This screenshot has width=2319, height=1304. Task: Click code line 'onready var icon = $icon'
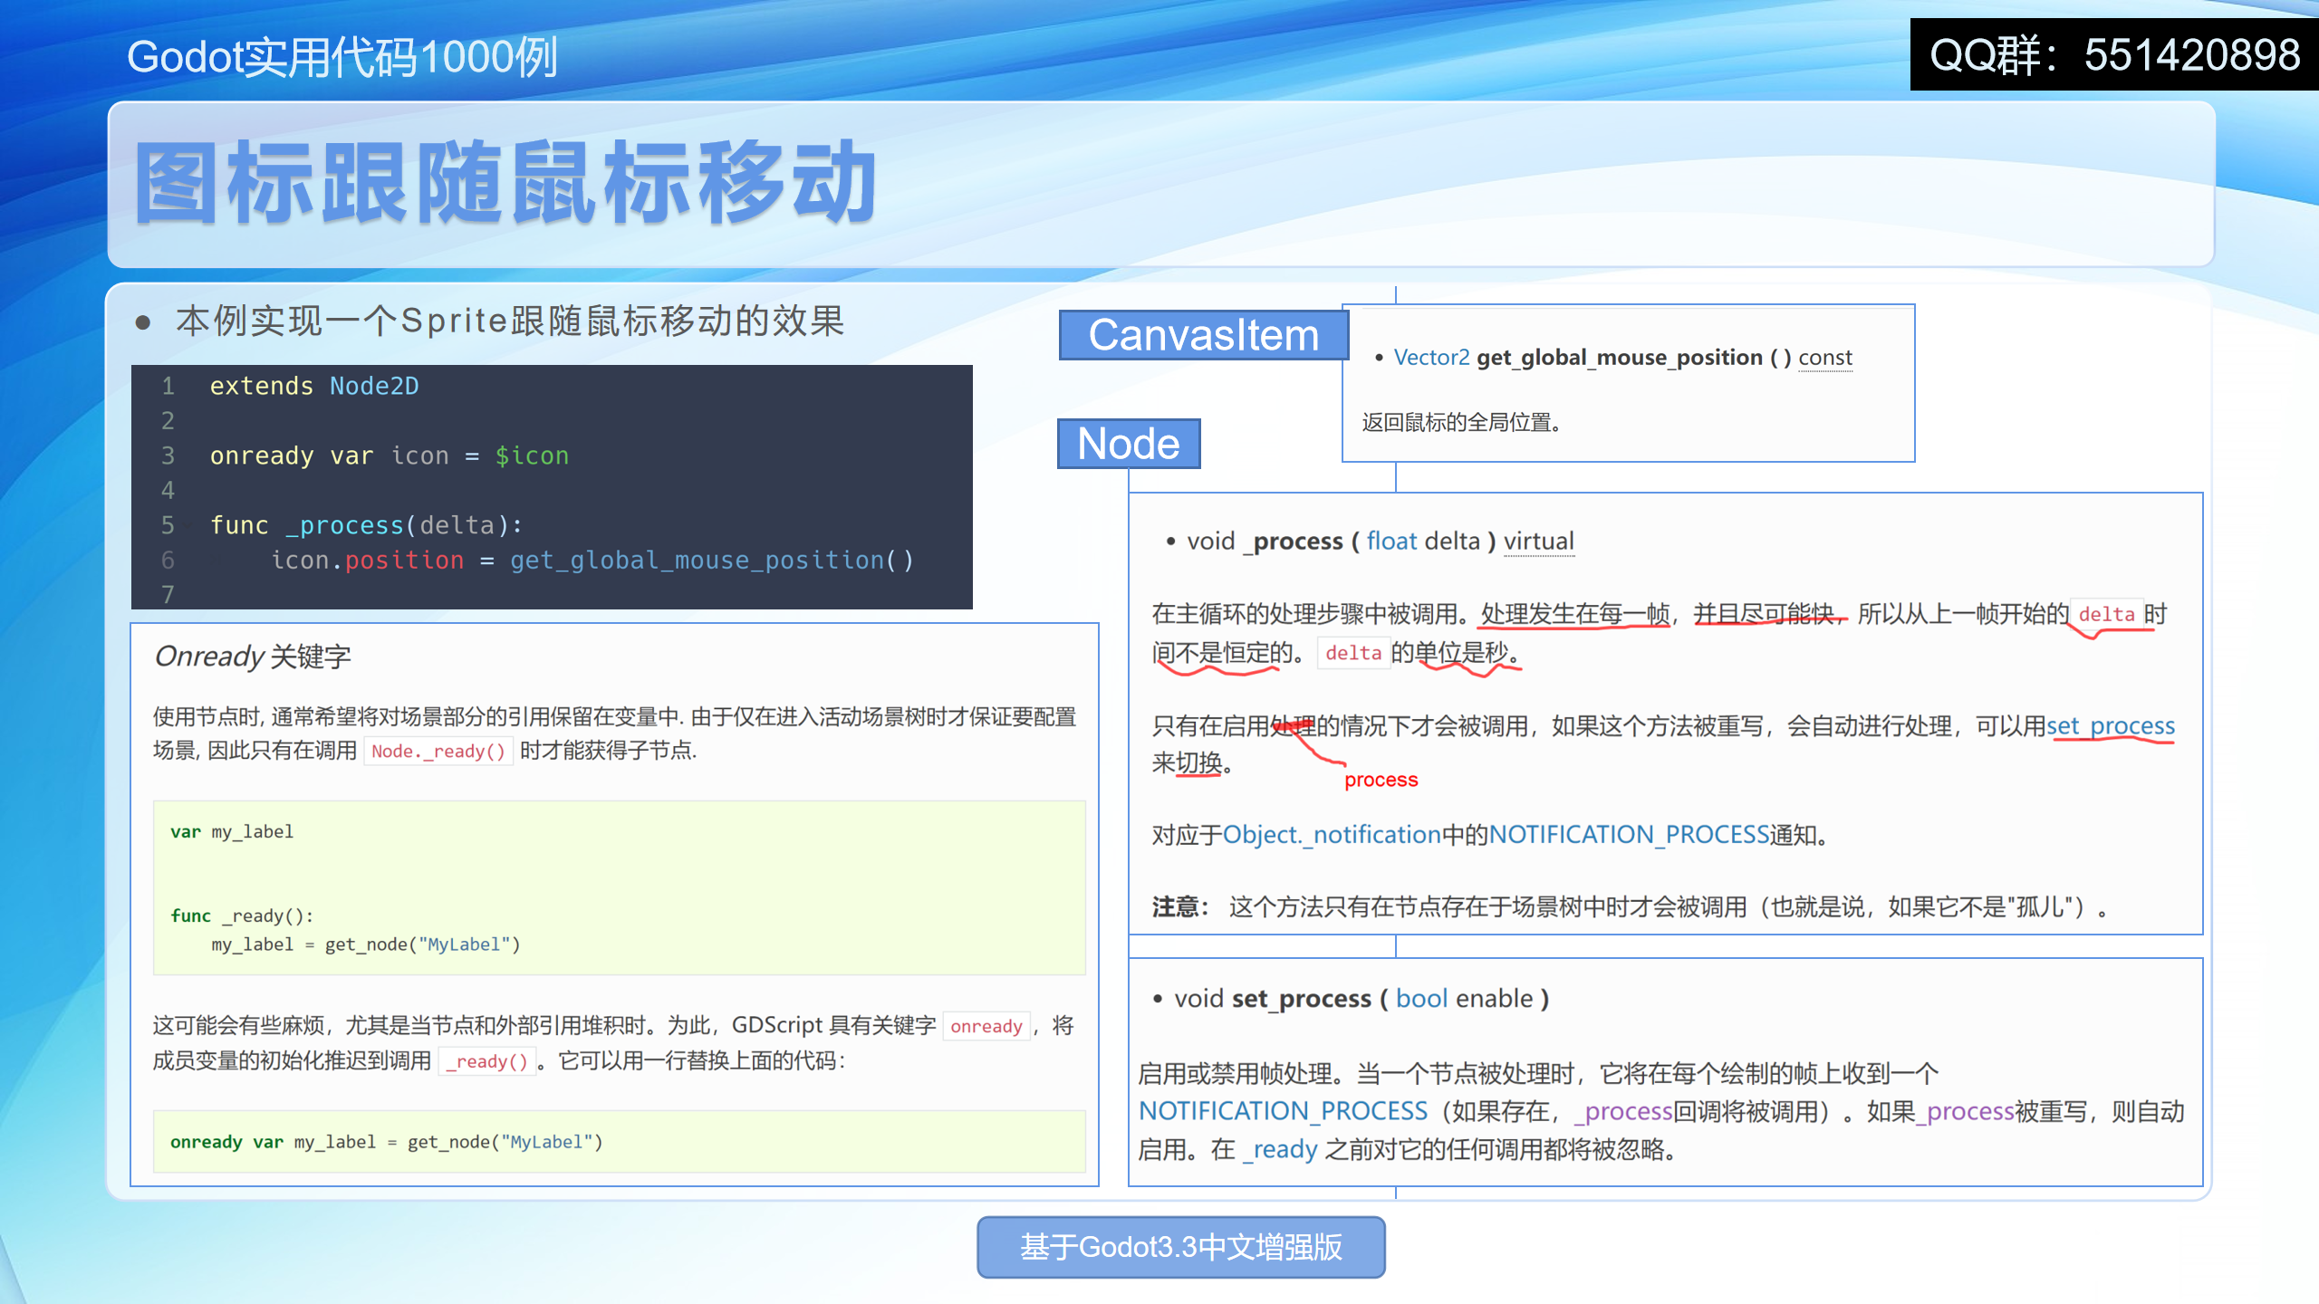390,455
